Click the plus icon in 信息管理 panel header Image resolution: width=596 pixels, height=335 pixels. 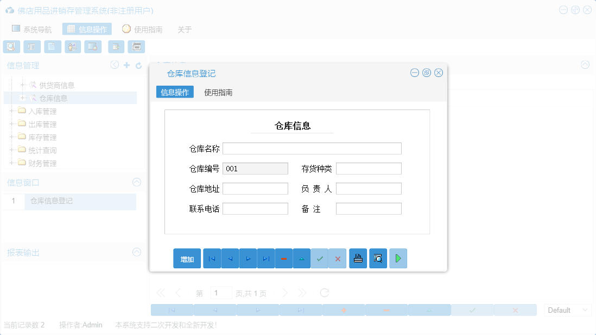(125, 65)
